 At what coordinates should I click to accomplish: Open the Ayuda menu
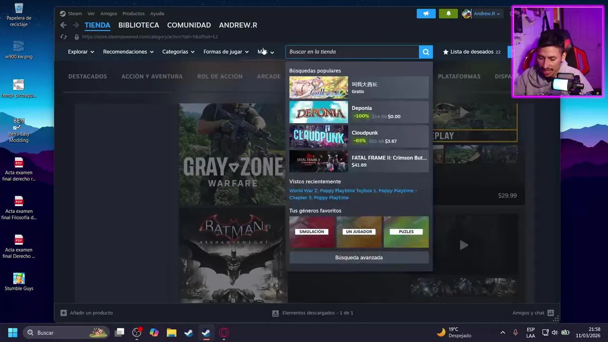coord(157,14)
